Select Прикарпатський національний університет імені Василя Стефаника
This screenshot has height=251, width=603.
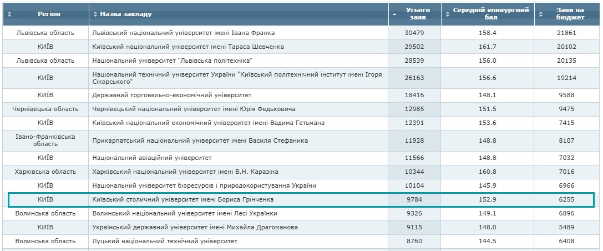click(x=200, y=140)
